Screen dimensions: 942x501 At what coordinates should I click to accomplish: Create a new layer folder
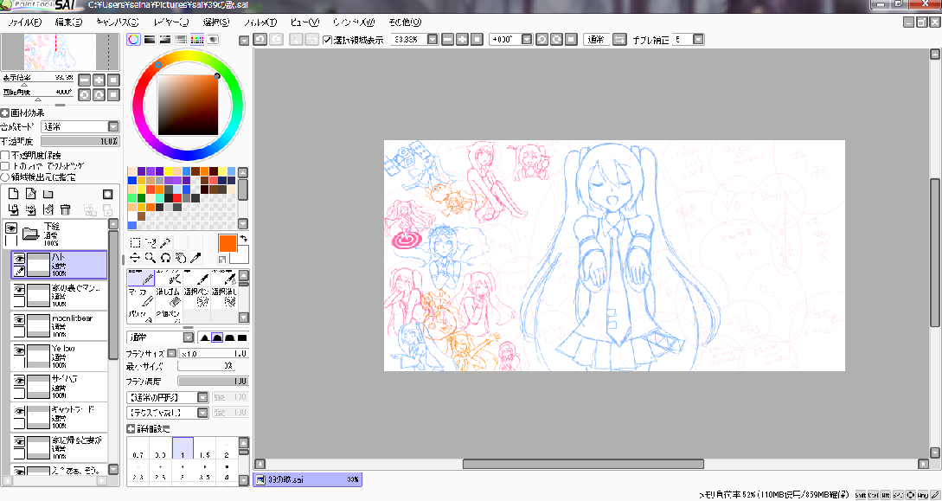pos(48,194)
